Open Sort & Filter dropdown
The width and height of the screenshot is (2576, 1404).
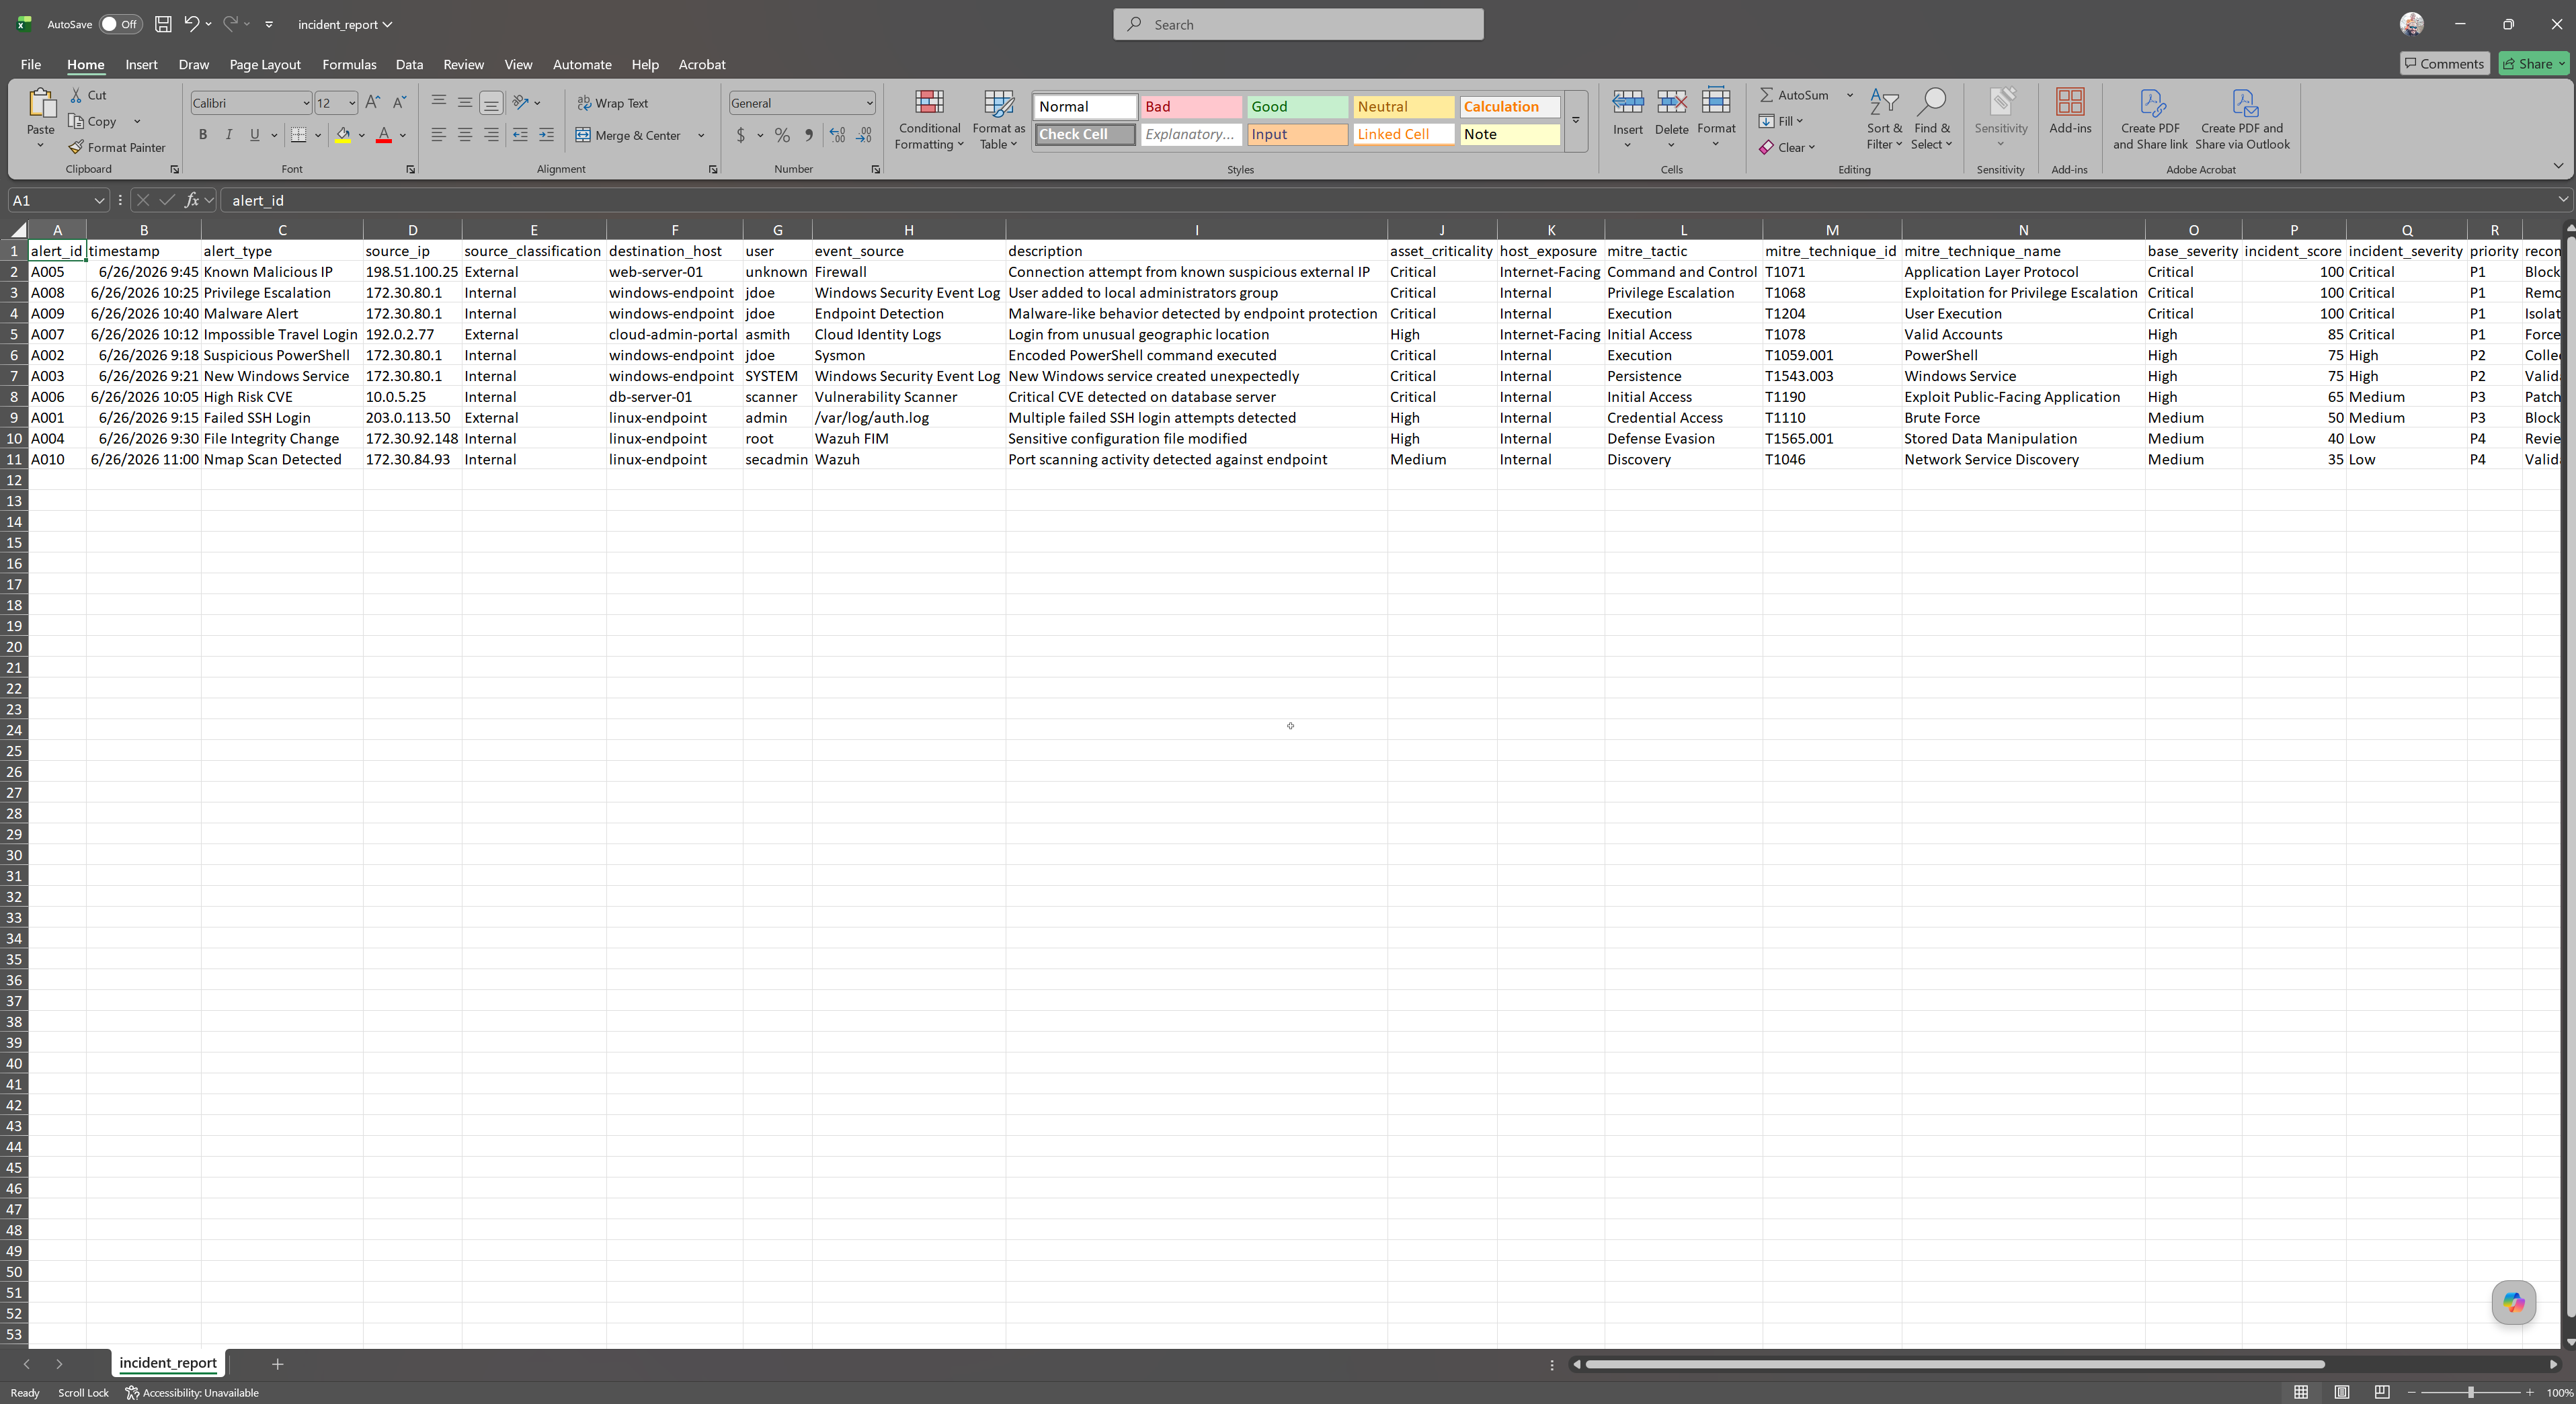point(1884,119)
